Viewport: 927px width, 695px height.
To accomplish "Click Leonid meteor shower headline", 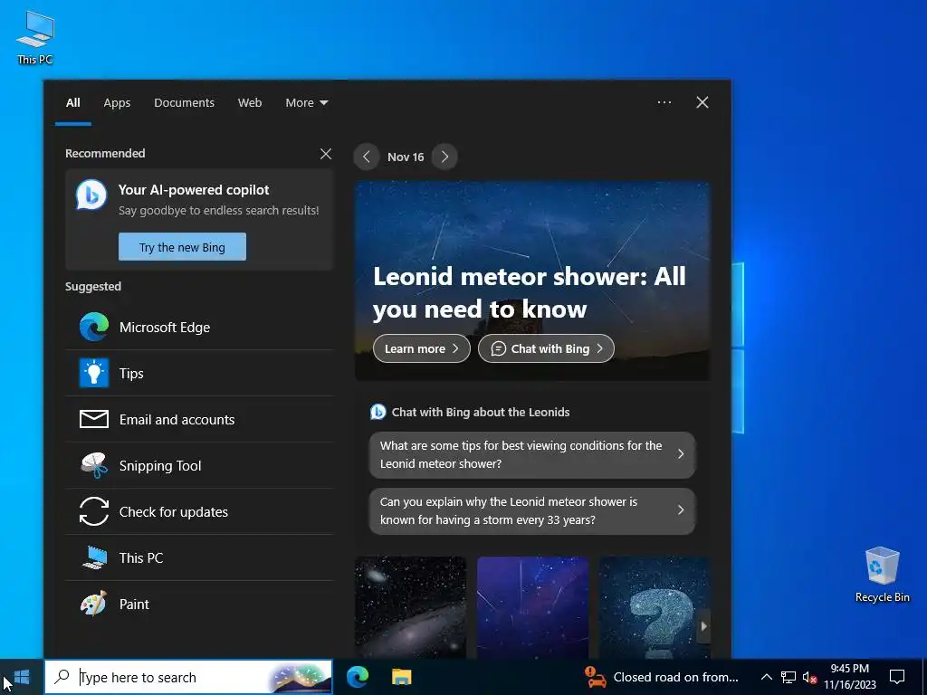I will tap(529, 292).
